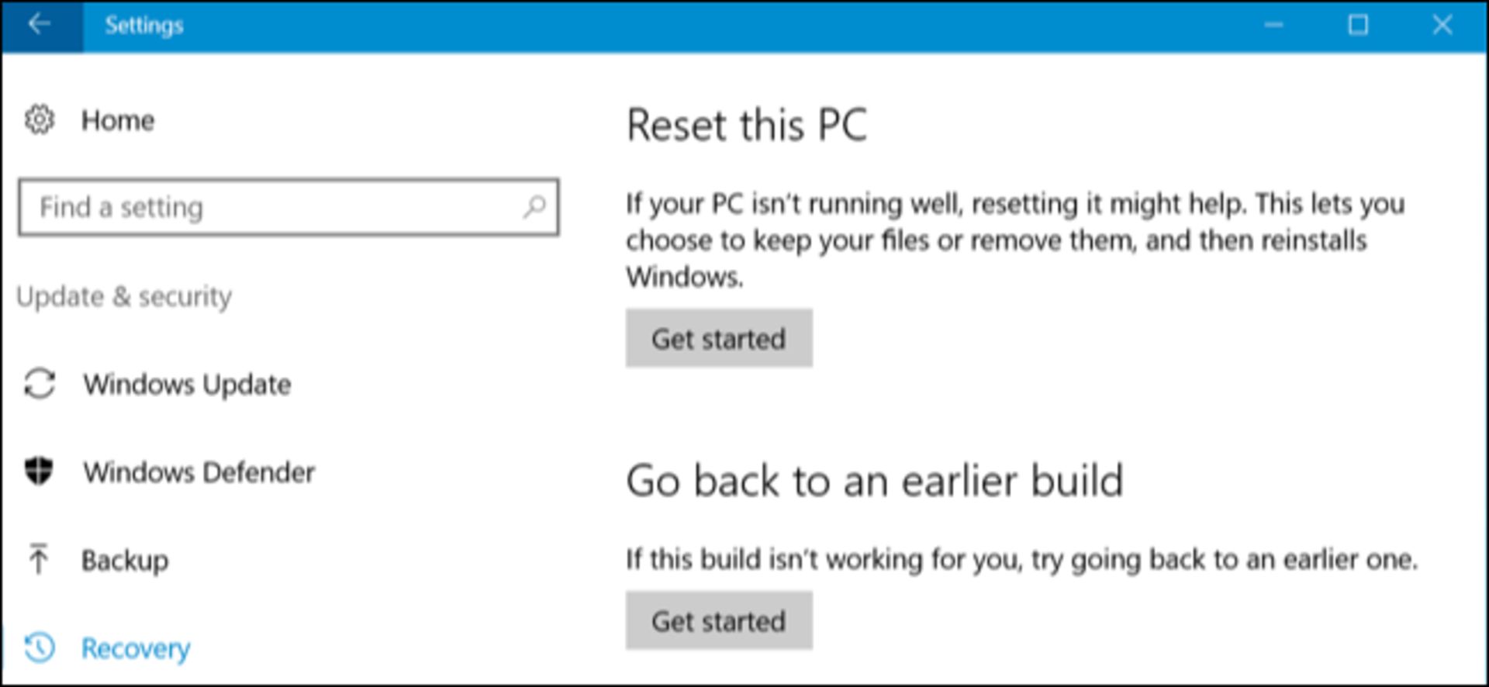Select the Recovery sidebar entry
1489x687 pixels.
[x=136, y=648]
